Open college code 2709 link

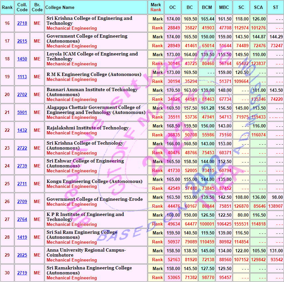pos(22,201)
